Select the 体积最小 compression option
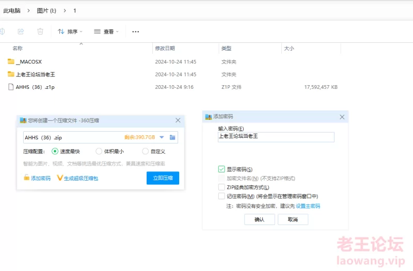 pyautogui.click(x=99, y=151)
